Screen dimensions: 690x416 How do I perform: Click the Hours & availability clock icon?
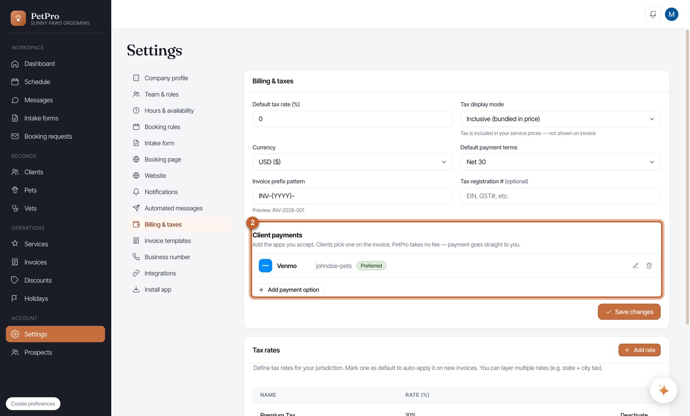point(136,111)
